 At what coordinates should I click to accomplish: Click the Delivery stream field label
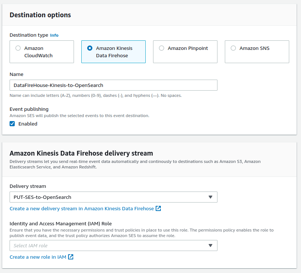pos(28,186)
